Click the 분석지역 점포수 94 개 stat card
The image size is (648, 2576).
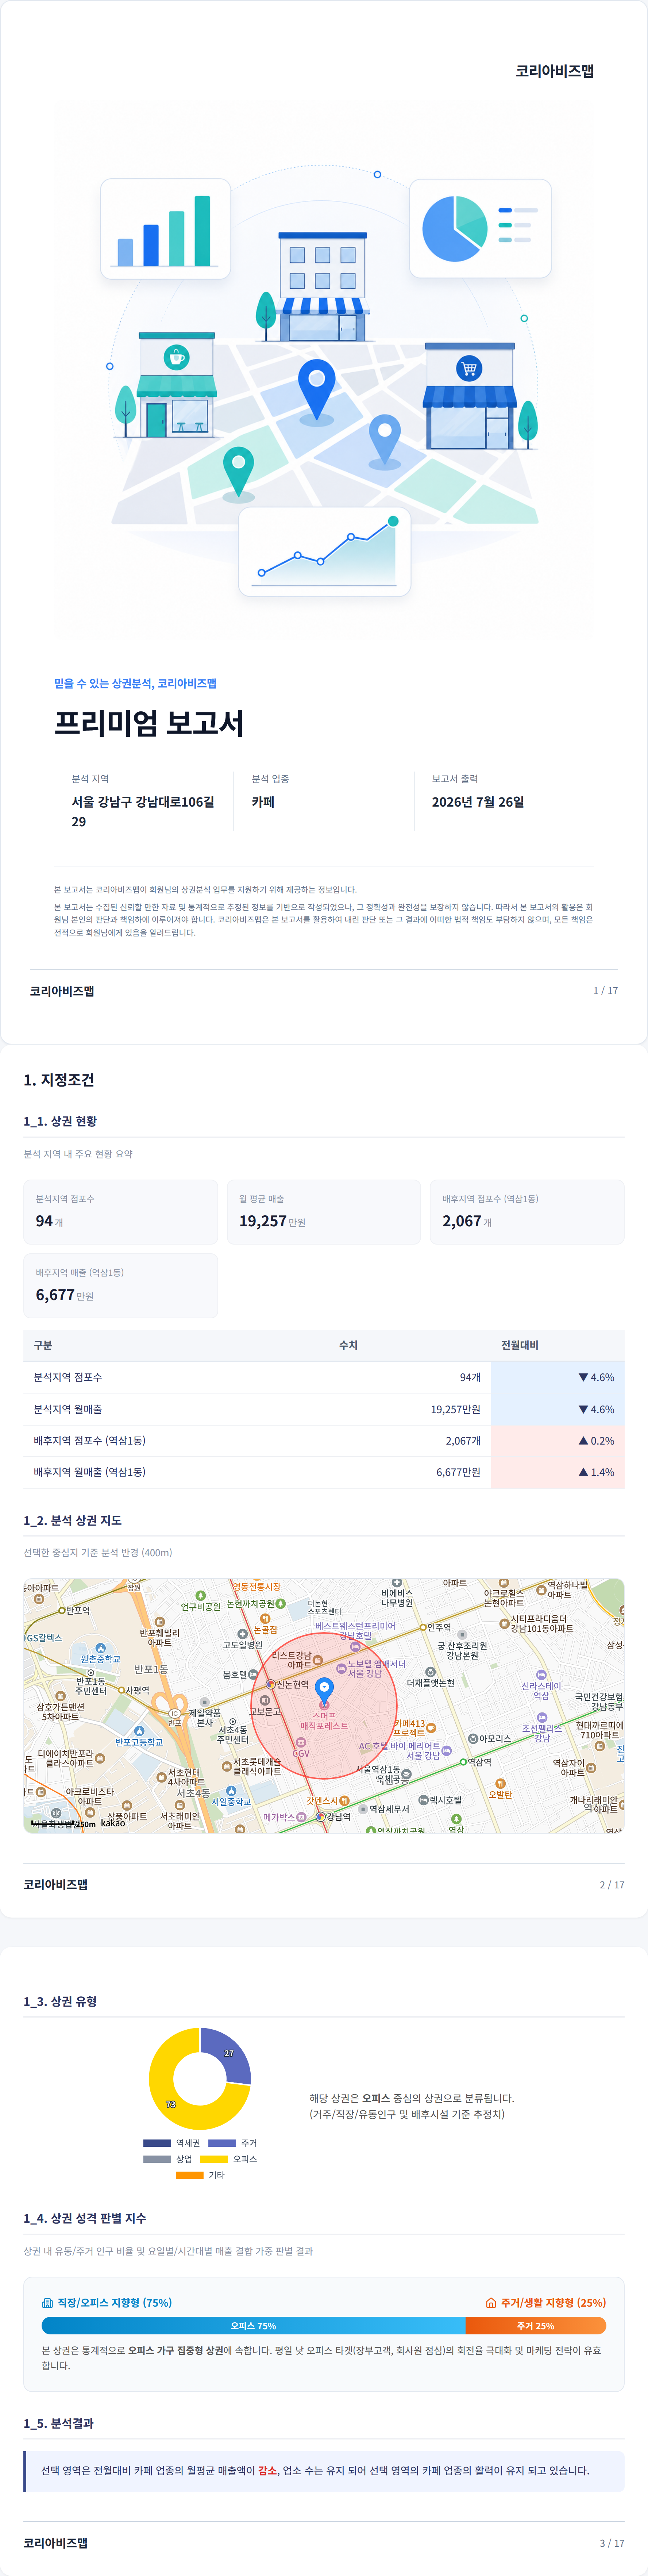pyautogui.click(x=121, y=1212)
